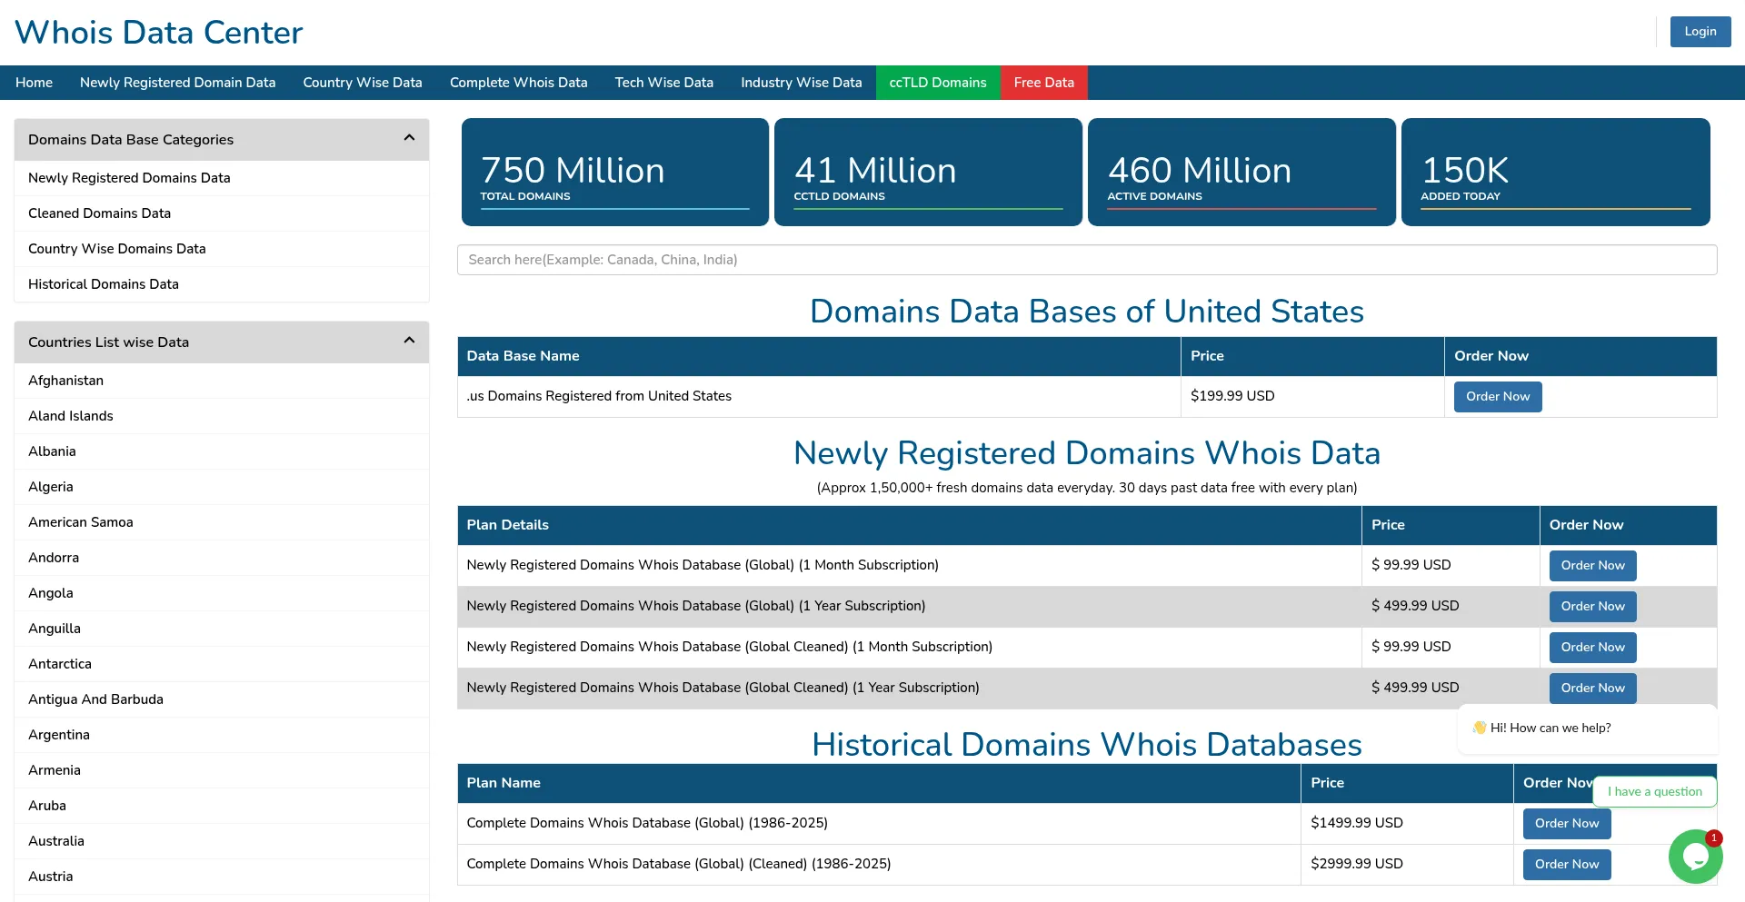Screen dimensions: 1745x902
Task: Order Complete Domains Database Cleaned 1986-2025
Action: pos(1567,865)
